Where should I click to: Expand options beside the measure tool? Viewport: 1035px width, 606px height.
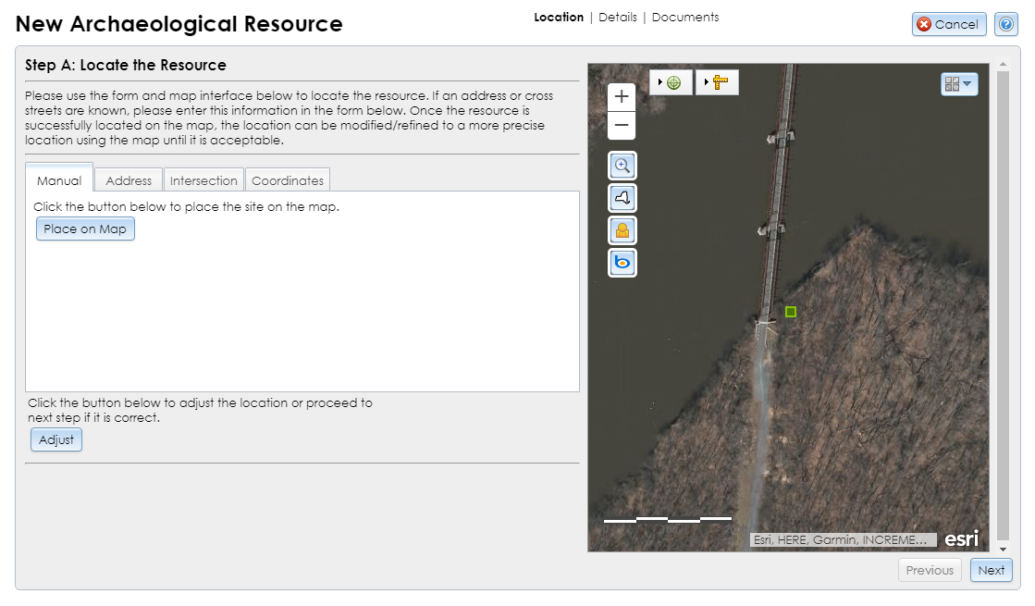point(706,82)
